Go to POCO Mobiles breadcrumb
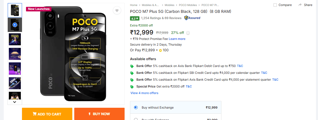 tap(188, 5)
